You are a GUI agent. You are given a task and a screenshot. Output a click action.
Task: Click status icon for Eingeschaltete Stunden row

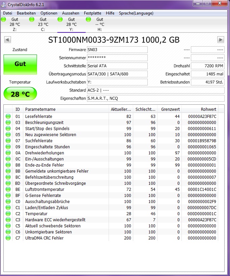pos(8,147)
